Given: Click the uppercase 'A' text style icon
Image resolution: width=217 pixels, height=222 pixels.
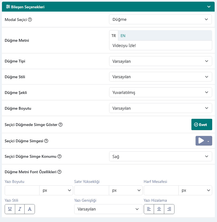Looking at the screenshot, I should pyautogui.click(x=30, y=209).
